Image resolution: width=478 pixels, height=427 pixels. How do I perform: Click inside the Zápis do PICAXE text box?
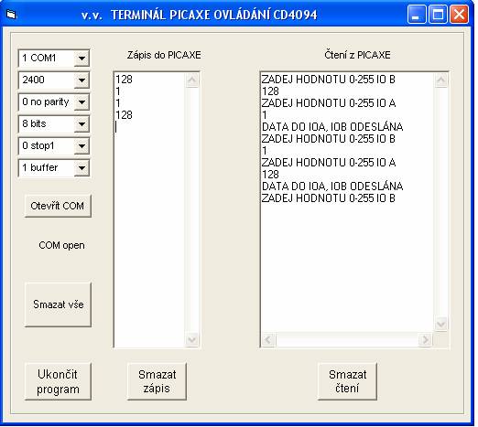[149, 209]
